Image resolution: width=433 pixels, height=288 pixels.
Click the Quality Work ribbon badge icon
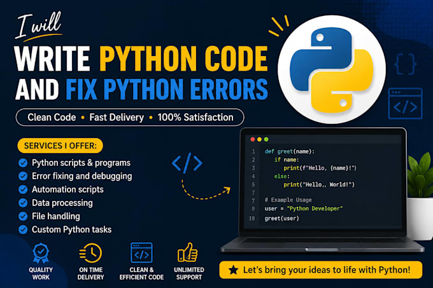pyautogui.click(x=41, y=253)
